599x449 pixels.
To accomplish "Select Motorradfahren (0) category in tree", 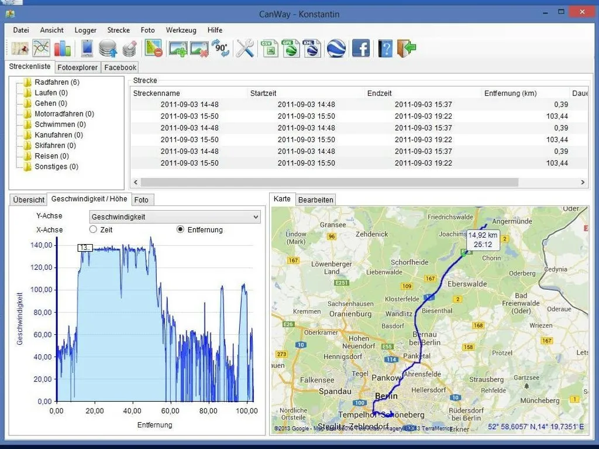I will [64, 114].
